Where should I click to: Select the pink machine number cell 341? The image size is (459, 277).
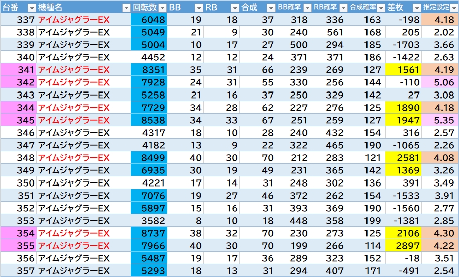19,70
